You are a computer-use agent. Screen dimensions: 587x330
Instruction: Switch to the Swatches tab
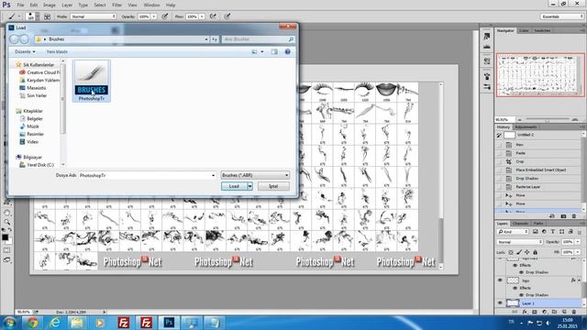542,30
